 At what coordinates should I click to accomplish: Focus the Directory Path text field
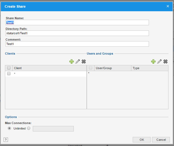click(x=77, y=33)
